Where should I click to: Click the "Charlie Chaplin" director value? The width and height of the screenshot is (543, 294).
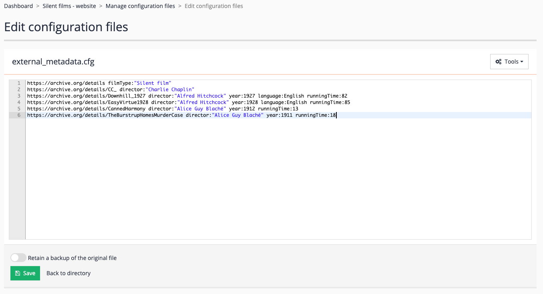[170, 89]
